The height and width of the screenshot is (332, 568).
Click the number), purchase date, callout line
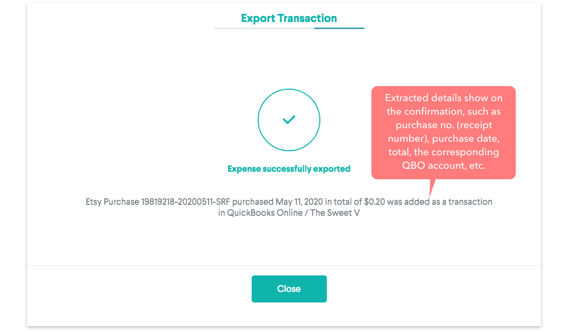(444, 138)
